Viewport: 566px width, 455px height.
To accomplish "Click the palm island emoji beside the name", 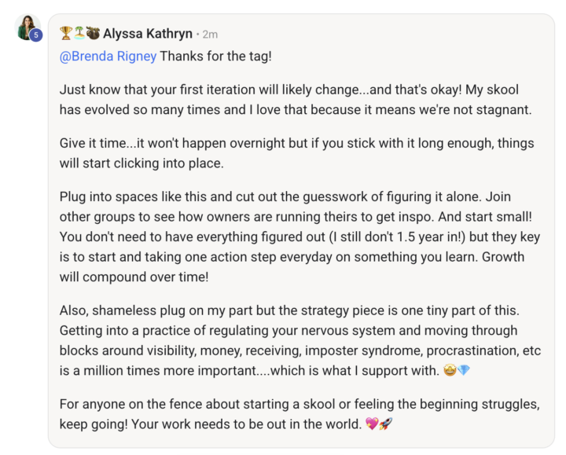I will [79, 33].
